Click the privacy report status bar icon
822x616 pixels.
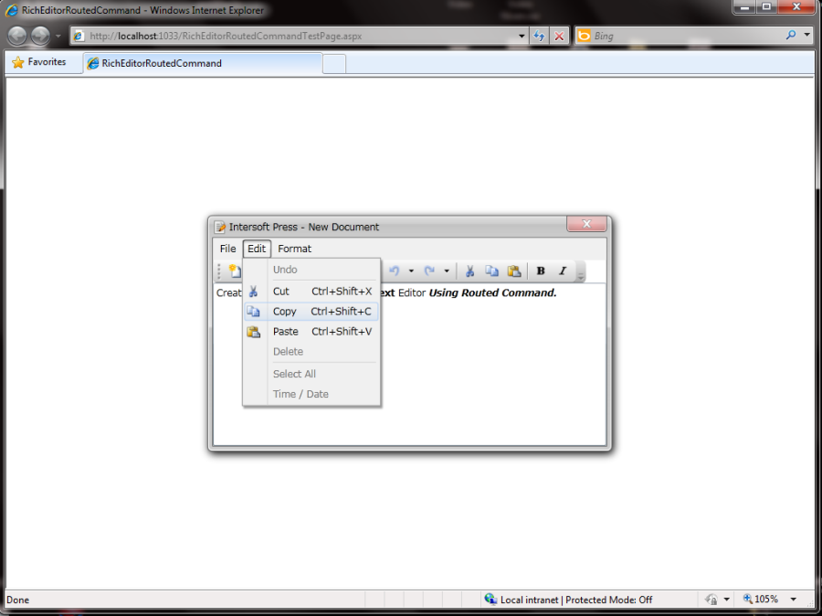click(711, 600)
